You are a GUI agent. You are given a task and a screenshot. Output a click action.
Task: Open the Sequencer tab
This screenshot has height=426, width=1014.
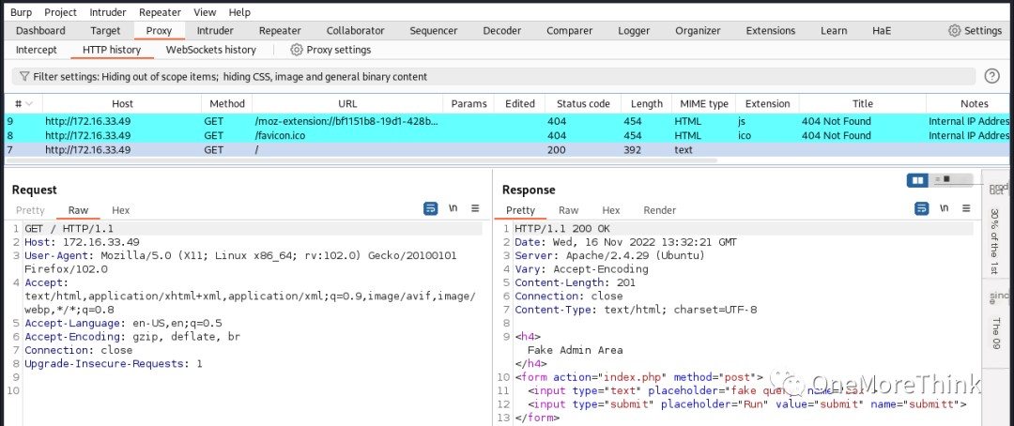(433, 30)
